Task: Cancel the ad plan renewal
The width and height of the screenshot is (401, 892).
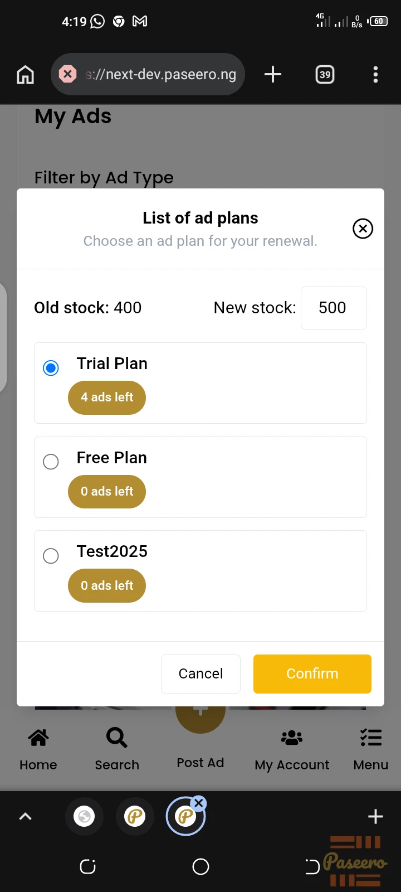Action: coord(200,674)
